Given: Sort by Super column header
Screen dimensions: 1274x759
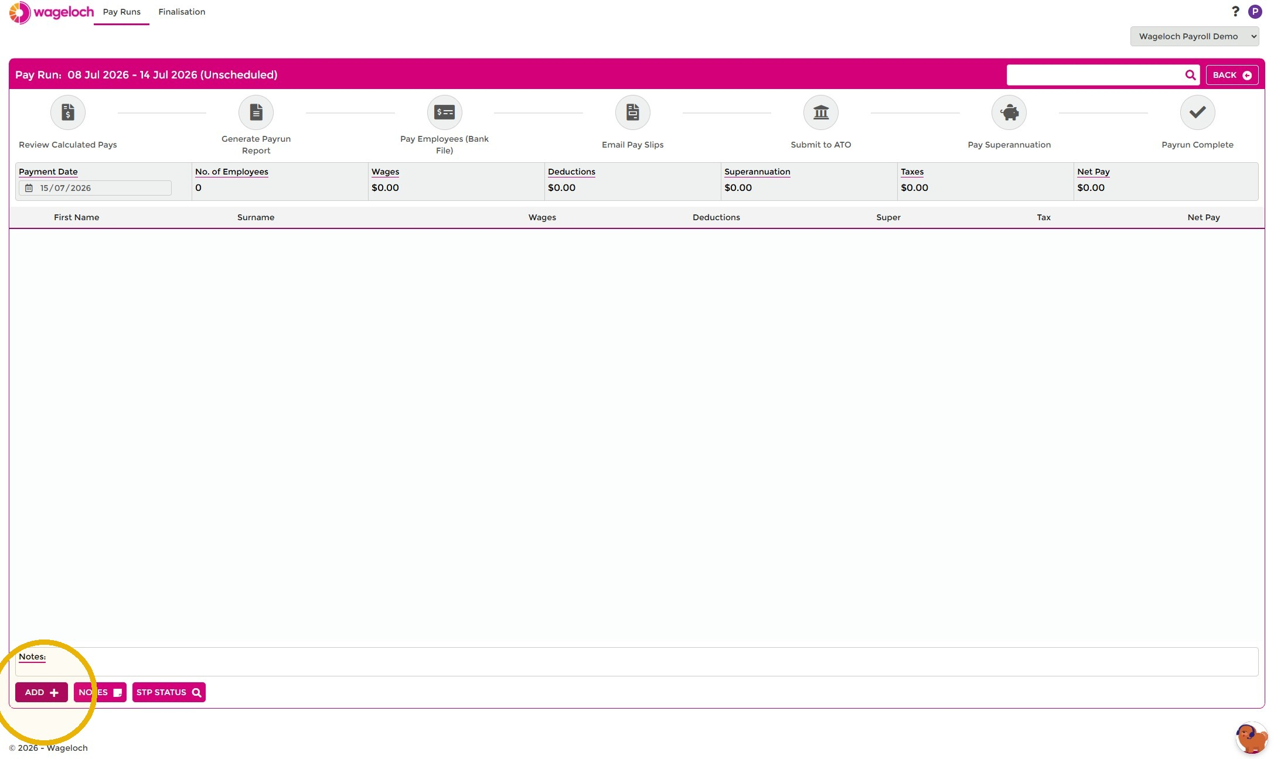Looking at the screenshot, I should tap(888, 217).
